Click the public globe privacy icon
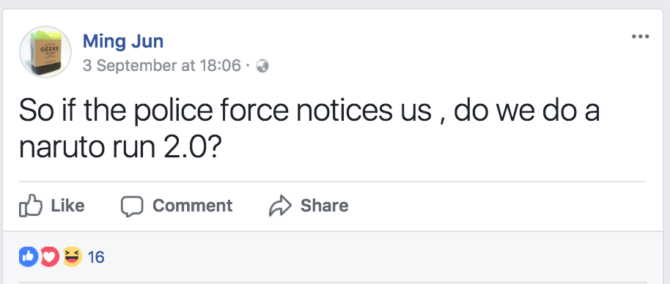 coord(262,66)
